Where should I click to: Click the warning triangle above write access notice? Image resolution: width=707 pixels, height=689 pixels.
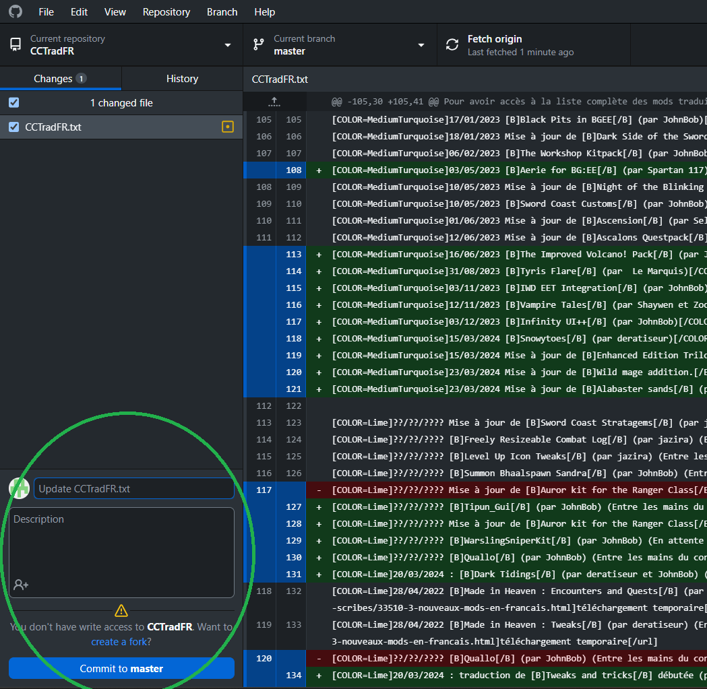[x=121, y=611]
